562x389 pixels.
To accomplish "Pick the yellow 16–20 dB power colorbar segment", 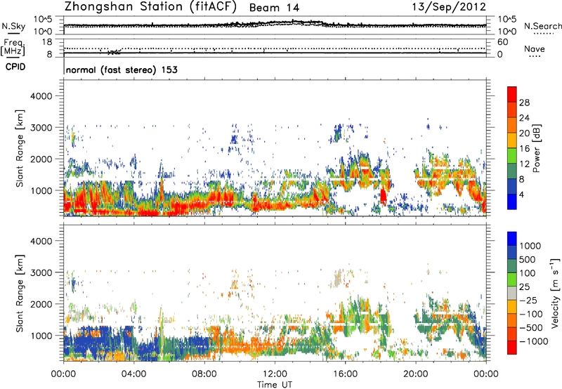I will 512,140.
